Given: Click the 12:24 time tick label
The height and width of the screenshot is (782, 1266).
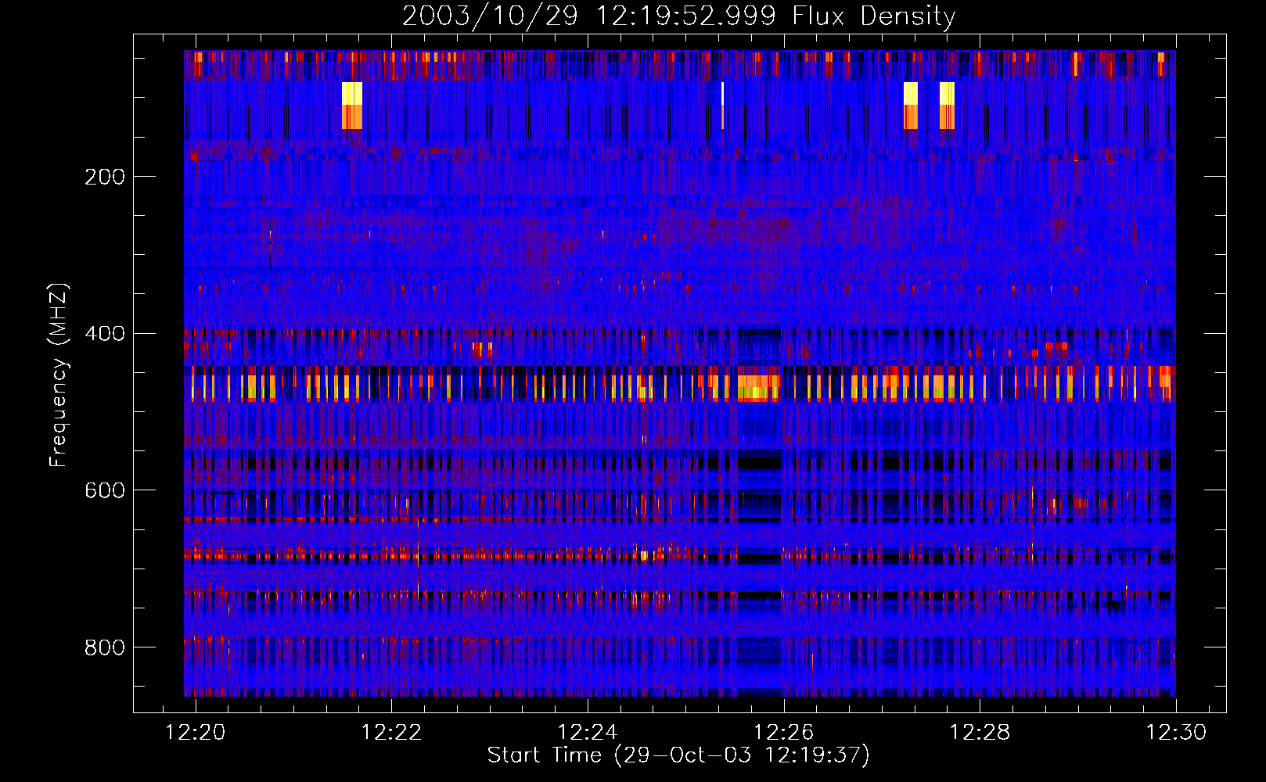Looking at the screenshot, I should [588, 732].
